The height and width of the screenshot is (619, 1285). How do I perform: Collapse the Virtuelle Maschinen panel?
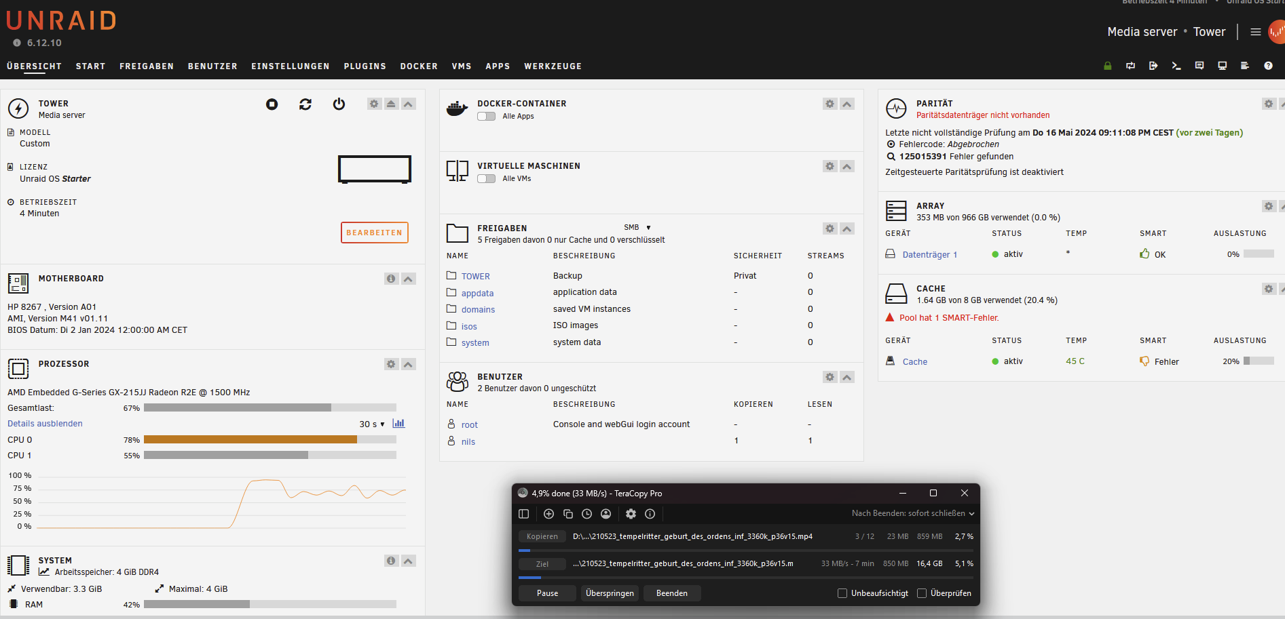point(847,166)
